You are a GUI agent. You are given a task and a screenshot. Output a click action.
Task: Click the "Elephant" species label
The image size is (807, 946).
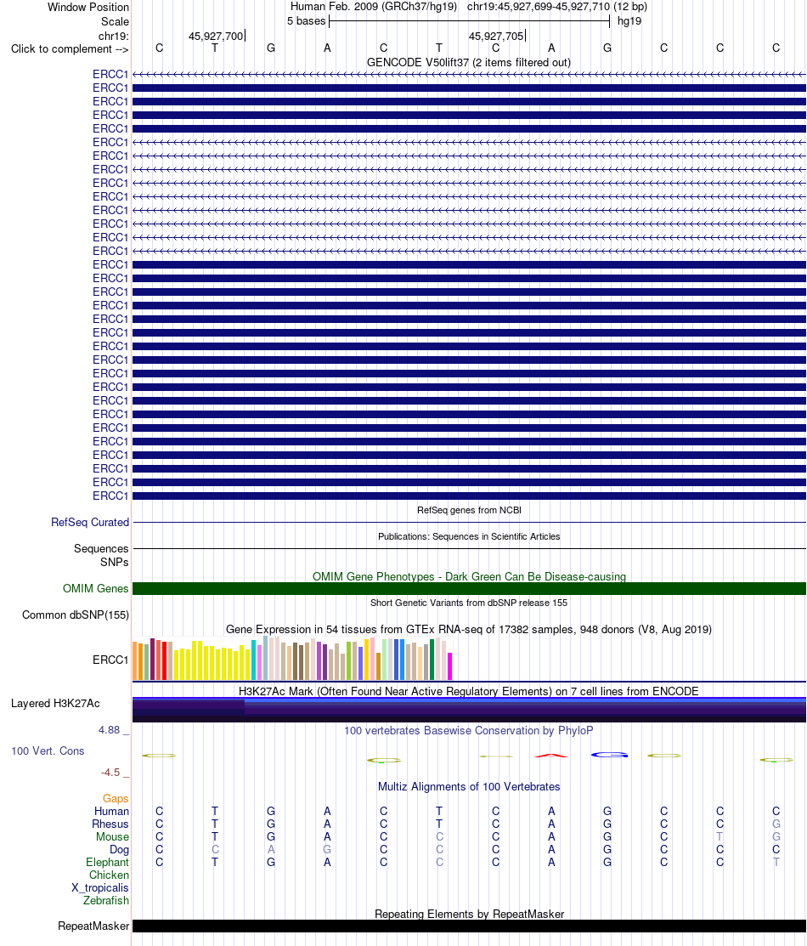(x=107, y=862)
